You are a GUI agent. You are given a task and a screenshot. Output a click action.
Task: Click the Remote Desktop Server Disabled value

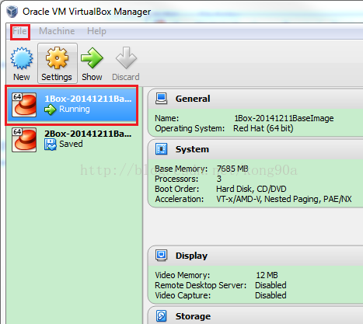click(271, 285)
